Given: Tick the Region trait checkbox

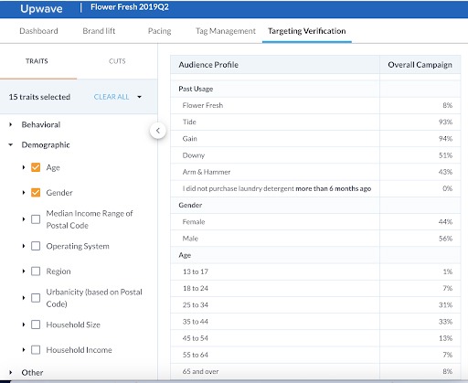Looking at the screenshot, I should [36, 271].
